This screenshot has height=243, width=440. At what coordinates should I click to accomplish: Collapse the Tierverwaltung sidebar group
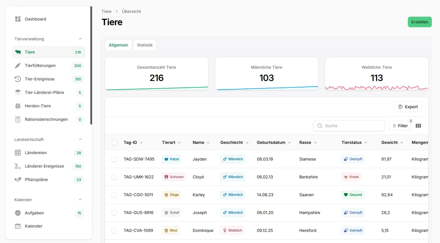tap(80, 39)
